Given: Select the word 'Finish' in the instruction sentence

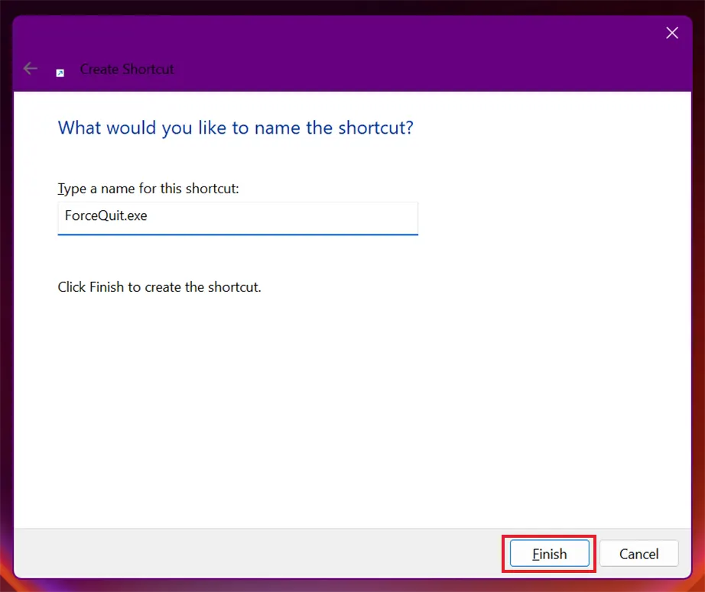Looking at the screenshot, I should coord(106,287).
